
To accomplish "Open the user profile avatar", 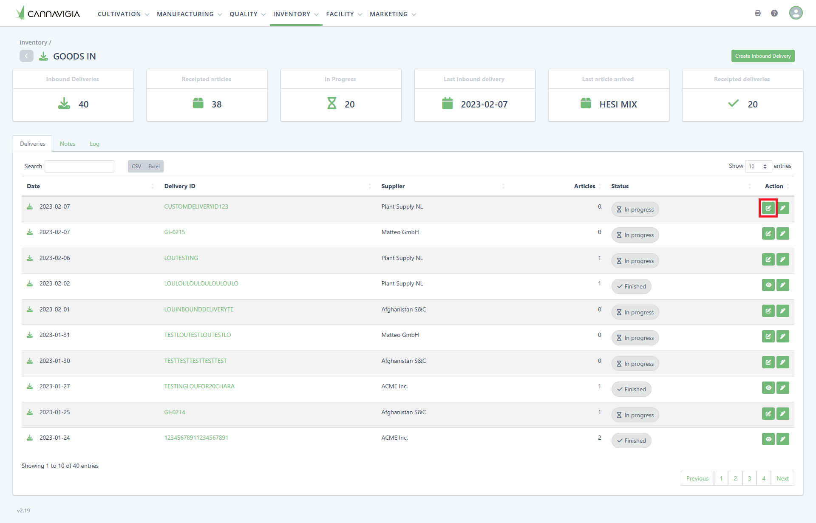I will click(796, 13).
